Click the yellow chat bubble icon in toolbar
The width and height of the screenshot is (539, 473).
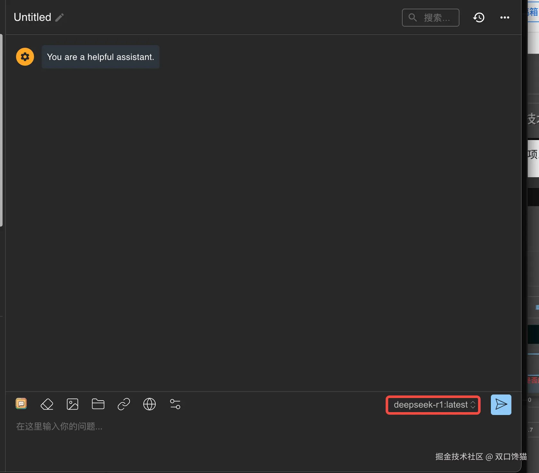[x=21, y=404]
